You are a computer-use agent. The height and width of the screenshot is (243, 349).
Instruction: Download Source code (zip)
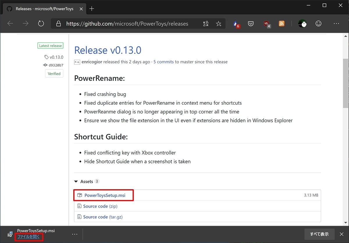click(x=100, y=206)
